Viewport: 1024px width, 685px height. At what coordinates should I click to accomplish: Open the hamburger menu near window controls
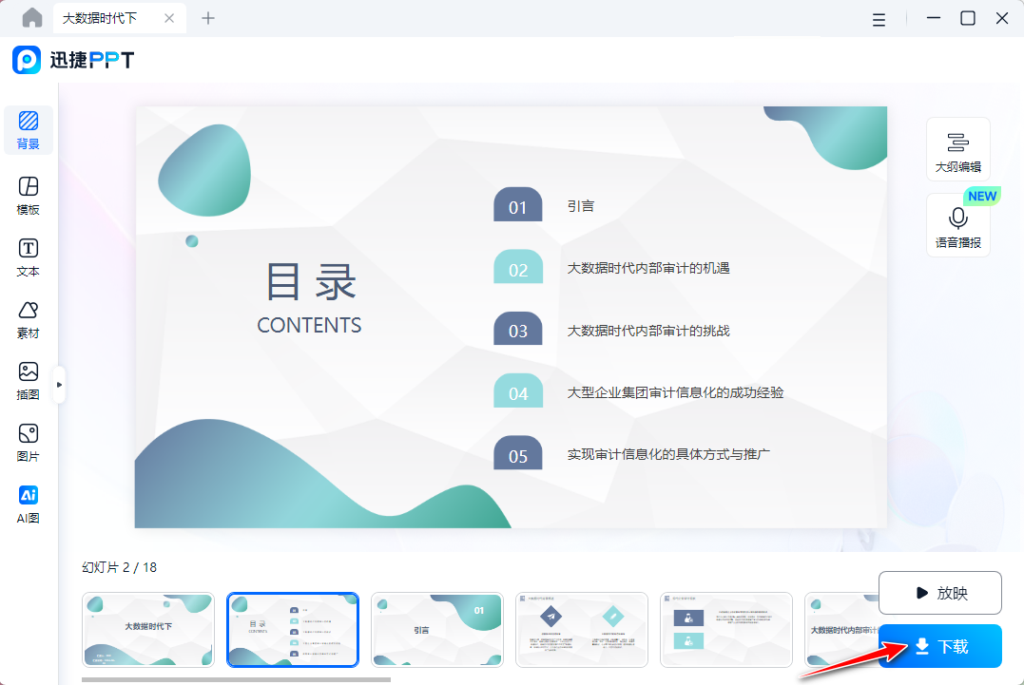pos(879,18)
